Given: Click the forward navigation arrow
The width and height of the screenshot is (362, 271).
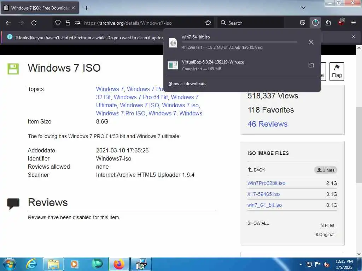Looking at the screenshot, I should point(21,23).
